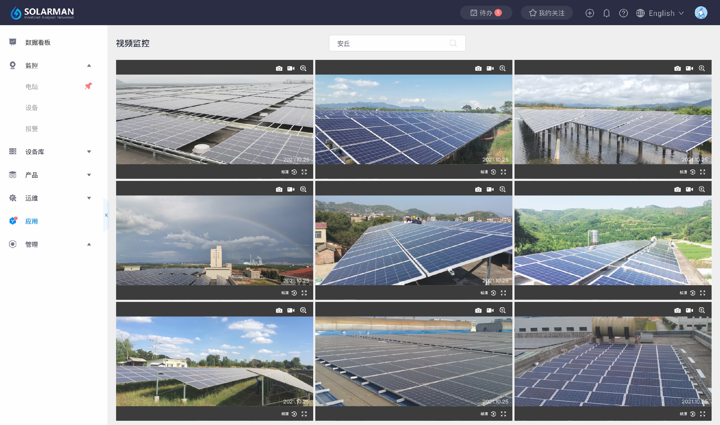The image size is (720, 425).
Task: Fullscreen the hazy flat rooftop feed
Action: (304, 172)
